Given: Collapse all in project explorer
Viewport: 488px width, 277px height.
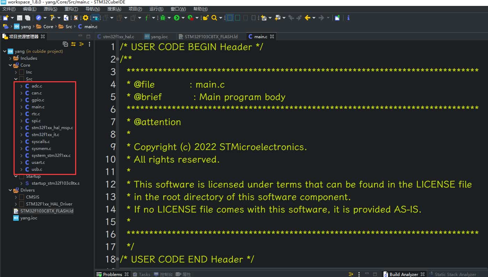Looking at the screenshot, I should point(65,44).
